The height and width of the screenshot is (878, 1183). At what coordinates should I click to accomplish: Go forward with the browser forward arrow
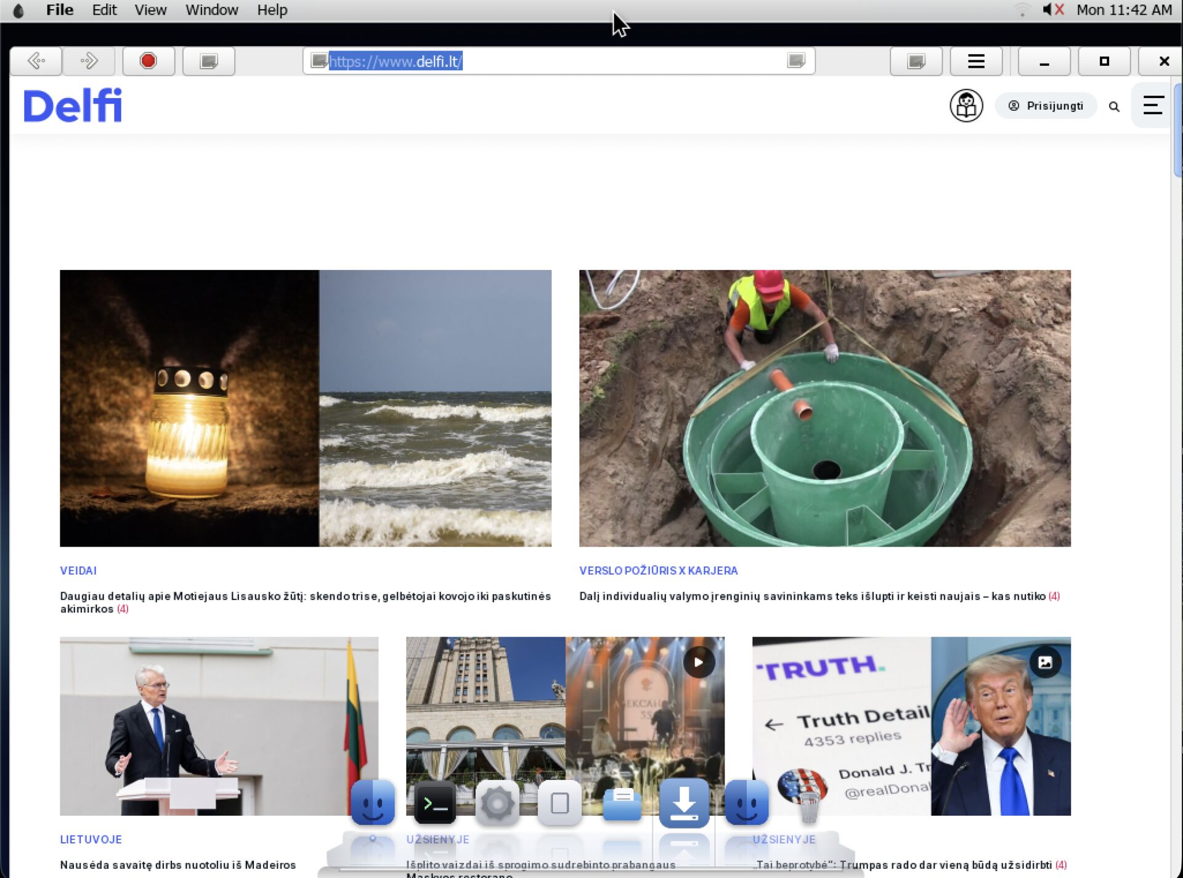coord(89,61)
